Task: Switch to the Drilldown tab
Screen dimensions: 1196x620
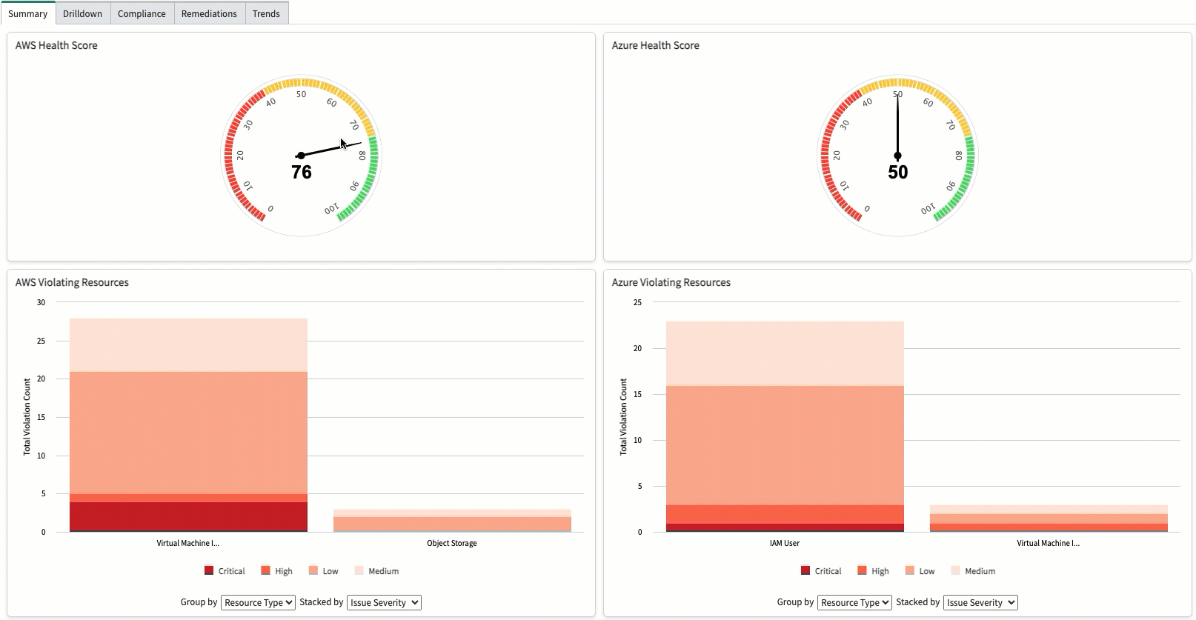Action: pos(83,13)
